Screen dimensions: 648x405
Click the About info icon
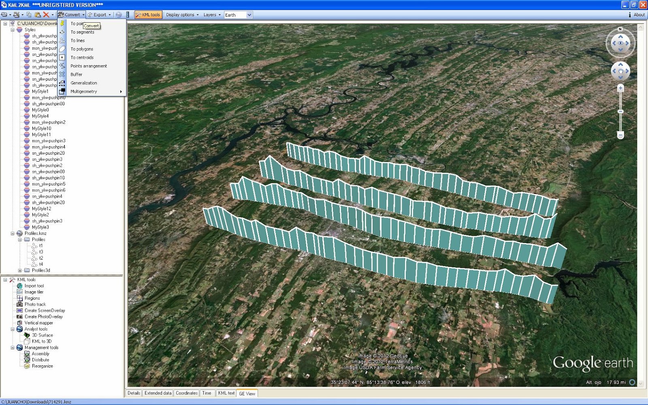[630, 15]
